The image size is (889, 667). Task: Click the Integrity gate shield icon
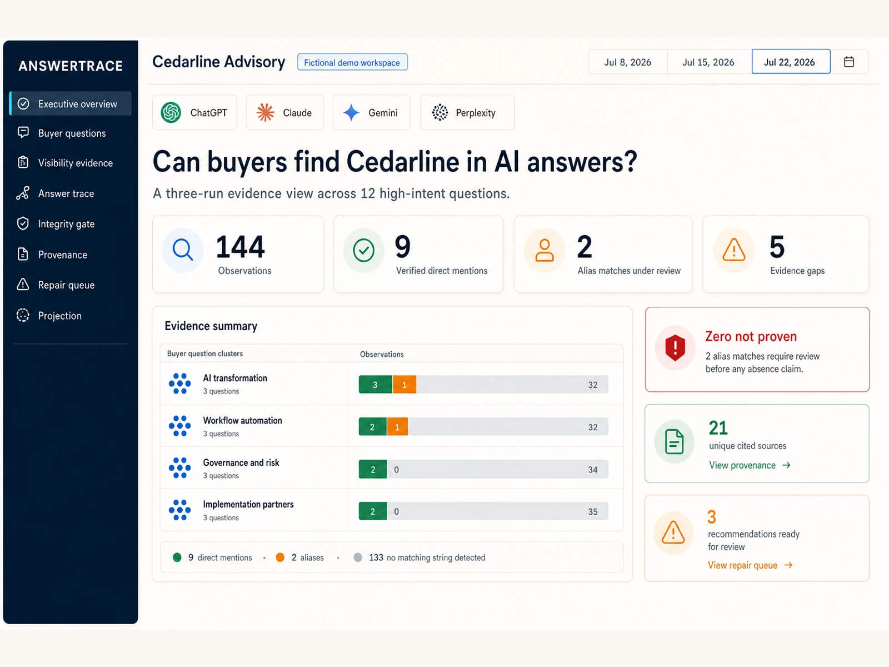point(23,223)
